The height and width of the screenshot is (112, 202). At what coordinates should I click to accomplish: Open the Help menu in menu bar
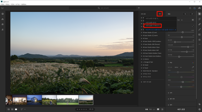(x=23, y=4)
